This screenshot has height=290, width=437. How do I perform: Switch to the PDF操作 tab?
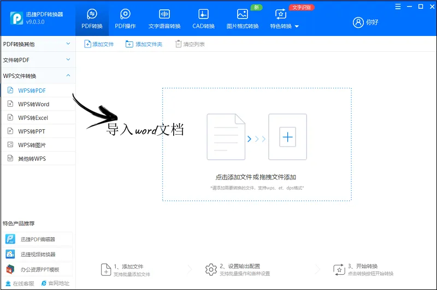(x=125, y=19)
